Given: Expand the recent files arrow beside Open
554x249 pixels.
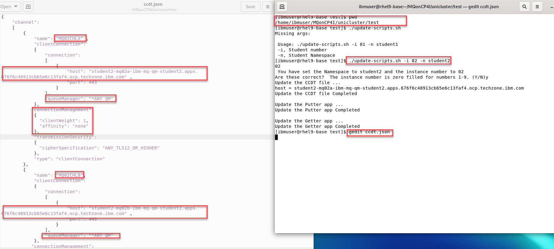Looking at the screenshot, I should (16, 7).
